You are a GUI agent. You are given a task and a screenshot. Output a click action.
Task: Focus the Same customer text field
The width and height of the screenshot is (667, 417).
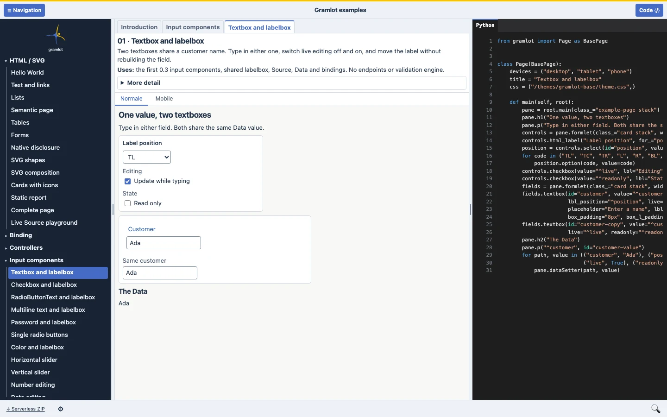tap(160, 273)
